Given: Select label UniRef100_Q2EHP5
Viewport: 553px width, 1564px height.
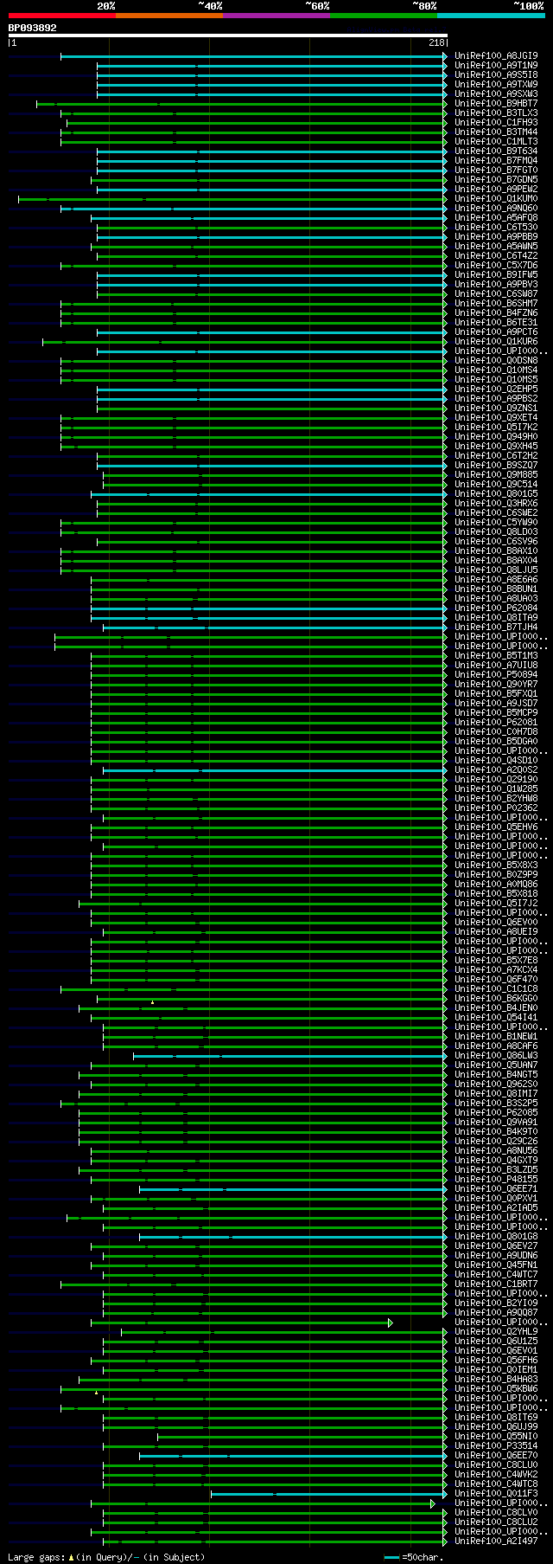Looking at the screenshot, I should tap(496, 389).
